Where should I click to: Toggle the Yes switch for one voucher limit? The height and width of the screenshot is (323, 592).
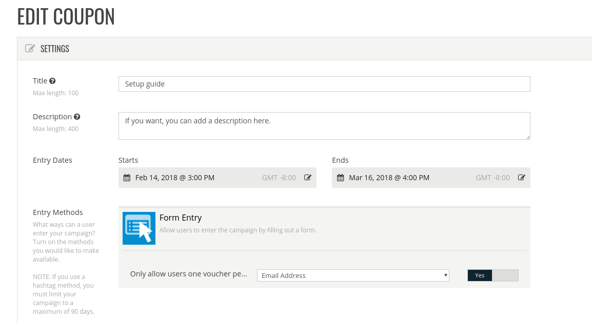click(492, 275)
